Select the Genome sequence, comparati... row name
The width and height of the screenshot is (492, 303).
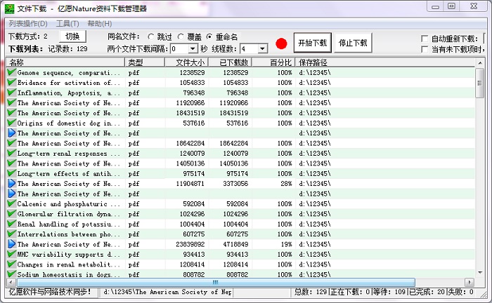[68, 73]
